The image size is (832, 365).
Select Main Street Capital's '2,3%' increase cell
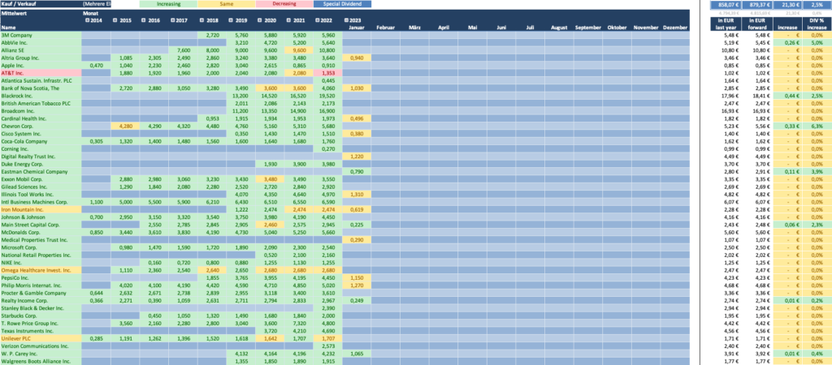[x=816, y=225]
